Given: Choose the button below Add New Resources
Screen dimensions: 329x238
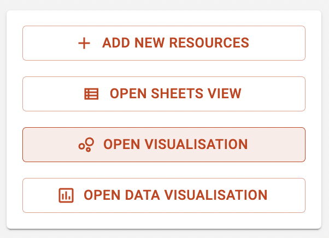Looking at the screenshot, I should [x=164, y=94].
